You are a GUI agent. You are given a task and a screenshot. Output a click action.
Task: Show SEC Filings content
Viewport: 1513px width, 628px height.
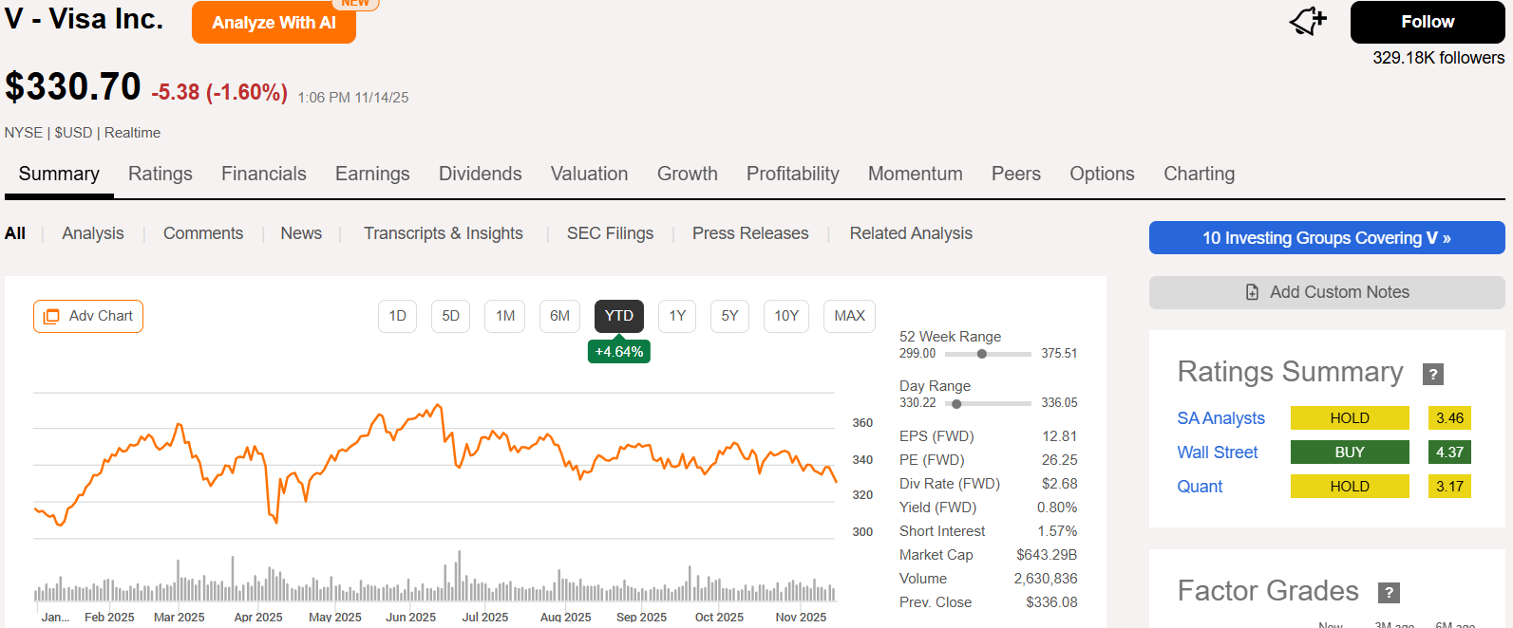pyautogui.click(x=611, y=233)
